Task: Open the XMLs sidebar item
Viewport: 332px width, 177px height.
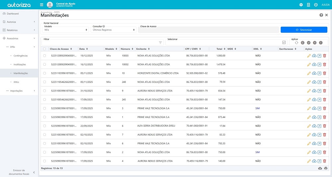Action: click(x=16, y=82)
